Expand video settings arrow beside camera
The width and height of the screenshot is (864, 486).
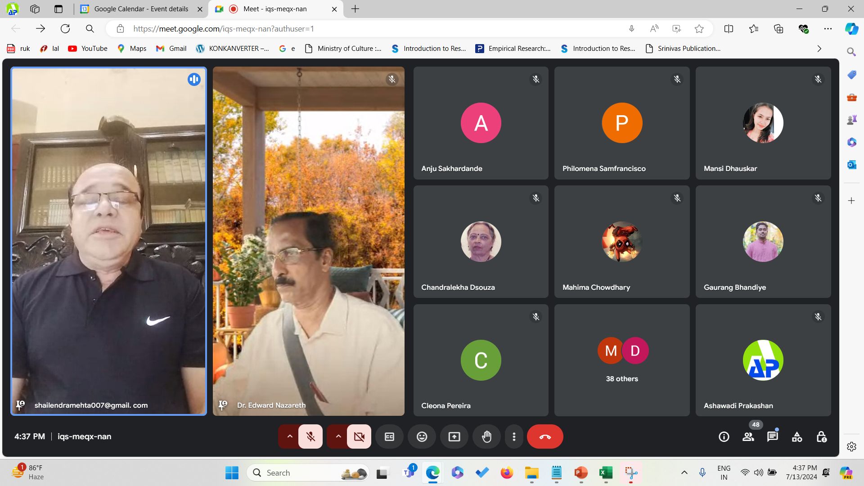click(338, 436)
